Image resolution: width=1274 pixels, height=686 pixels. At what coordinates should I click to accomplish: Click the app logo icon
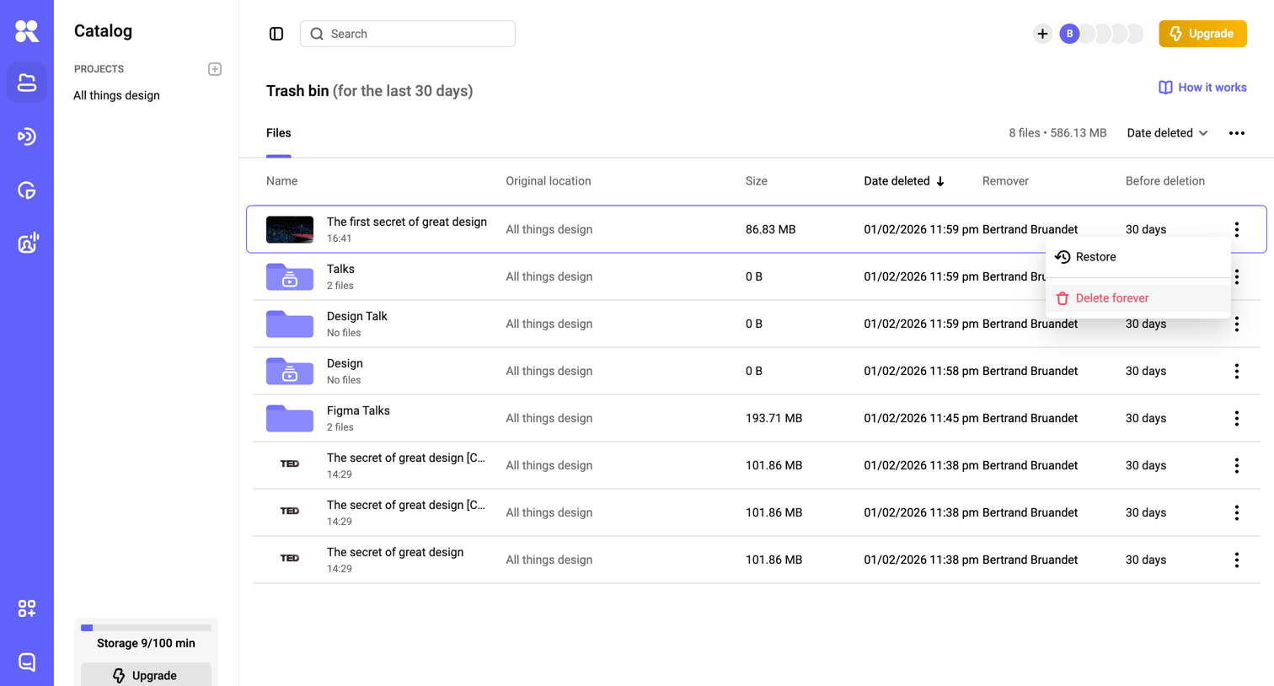point(27,31)
